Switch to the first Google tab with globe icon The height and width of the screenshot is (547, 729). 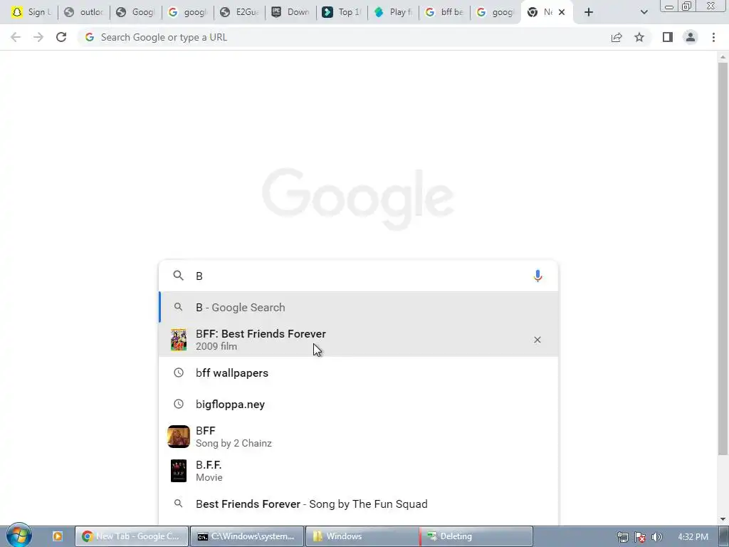point(135,12)
